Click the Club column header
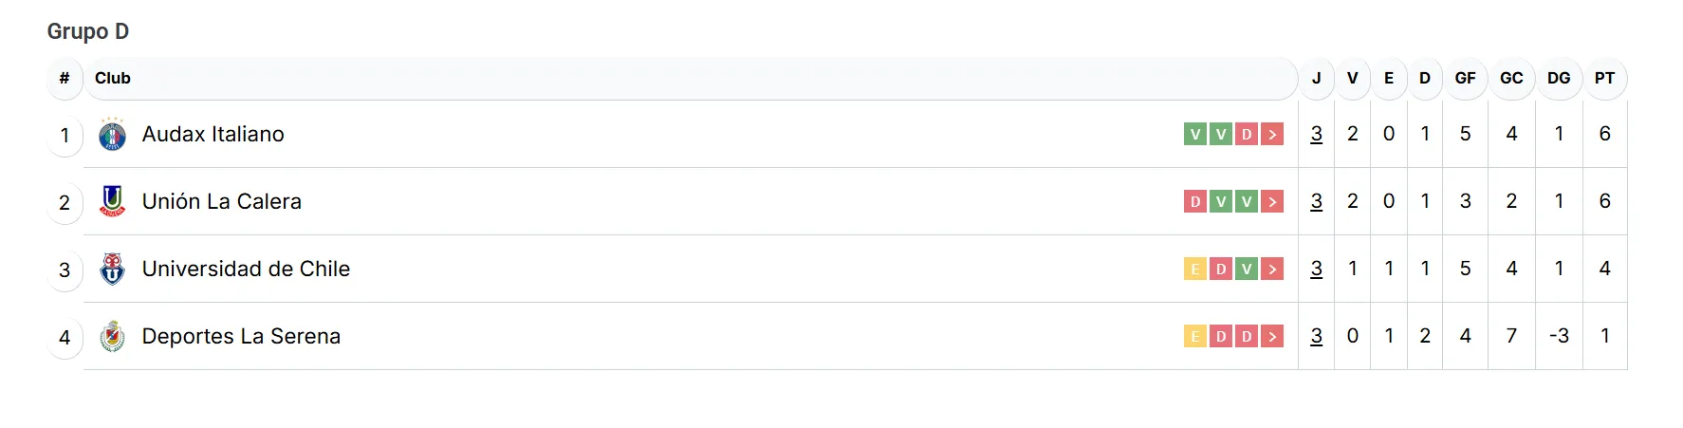This screenshot has width=1683, height=428. tap(113, 79)
